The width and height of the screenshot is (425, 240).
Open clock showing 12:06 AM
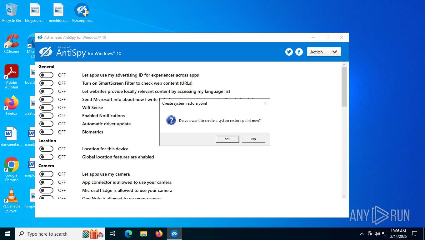click(398, 234)
